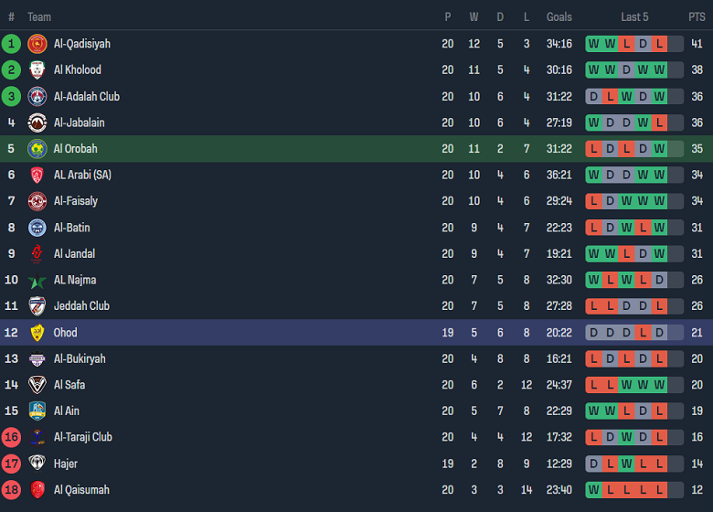Click Al-Qadisiyah's most recent empty form box
This screenshot has height=512, width=713.
tap(676, 44)
